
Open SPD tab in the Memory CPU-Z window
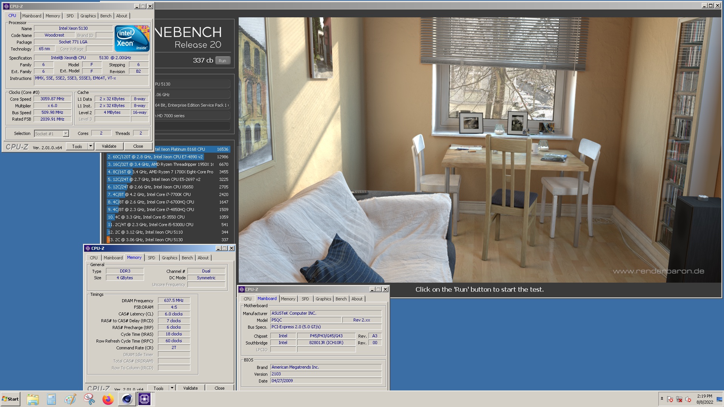click(x=152, y=258)
